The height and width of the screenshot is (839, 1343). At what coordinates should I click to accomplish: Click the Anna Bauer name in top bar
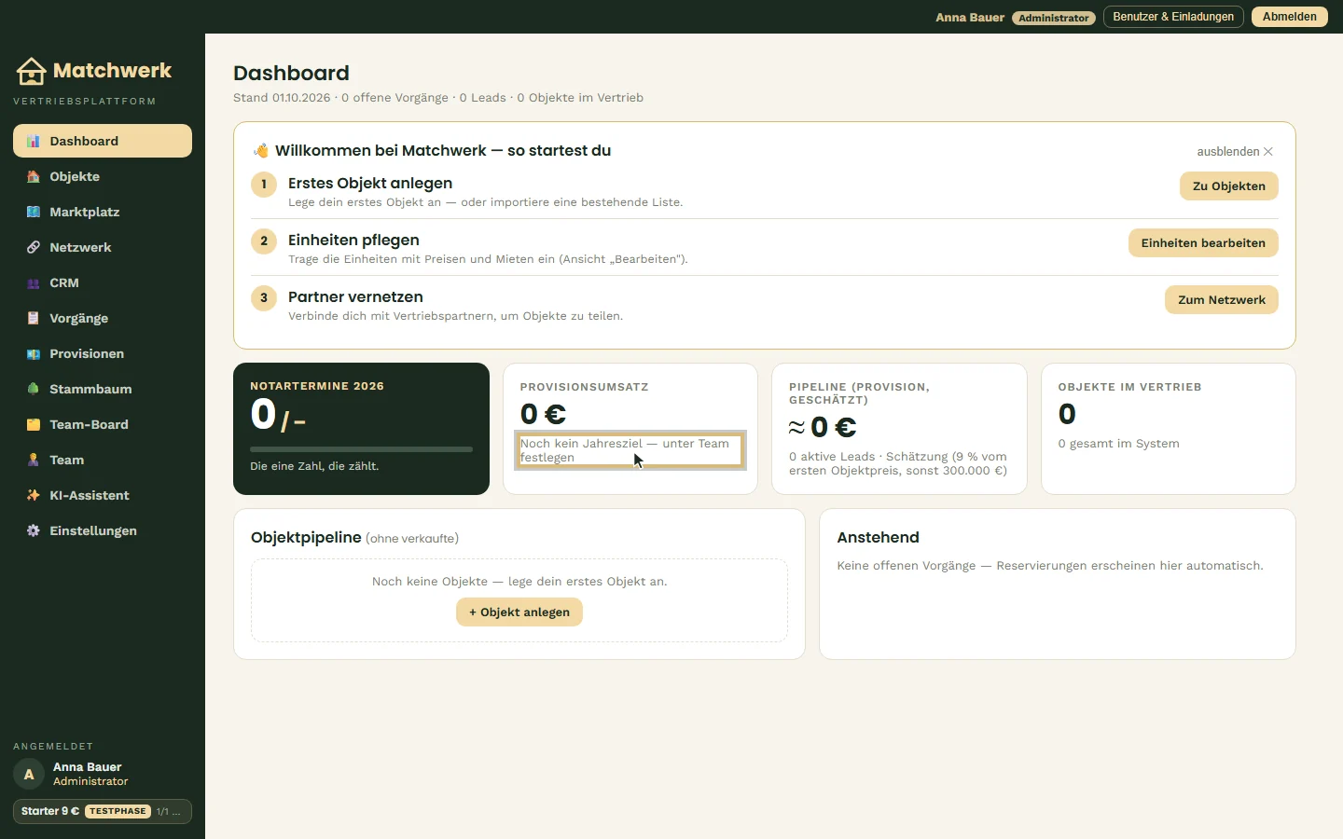click(x=970, y=18)
